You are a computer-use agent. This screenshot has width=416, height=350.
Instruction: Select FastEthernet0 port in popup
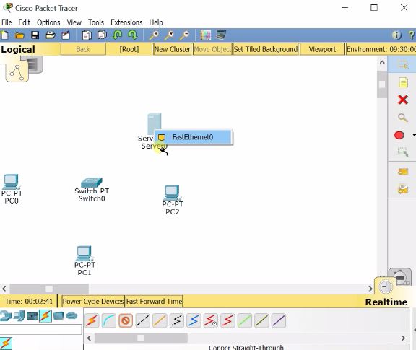coord(193,137)
